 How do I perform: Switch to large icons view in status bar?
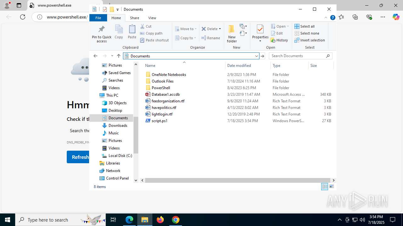click(x=332, y=187)
